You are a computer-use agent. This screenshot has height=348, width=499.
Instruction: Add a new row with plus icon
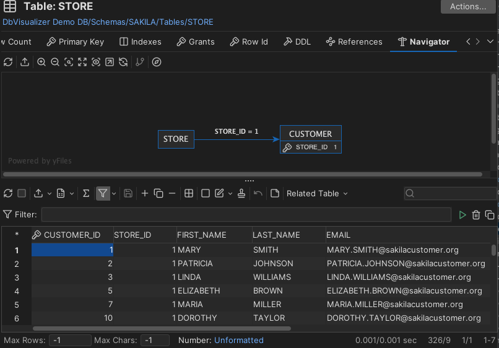[x=145, y=193]
